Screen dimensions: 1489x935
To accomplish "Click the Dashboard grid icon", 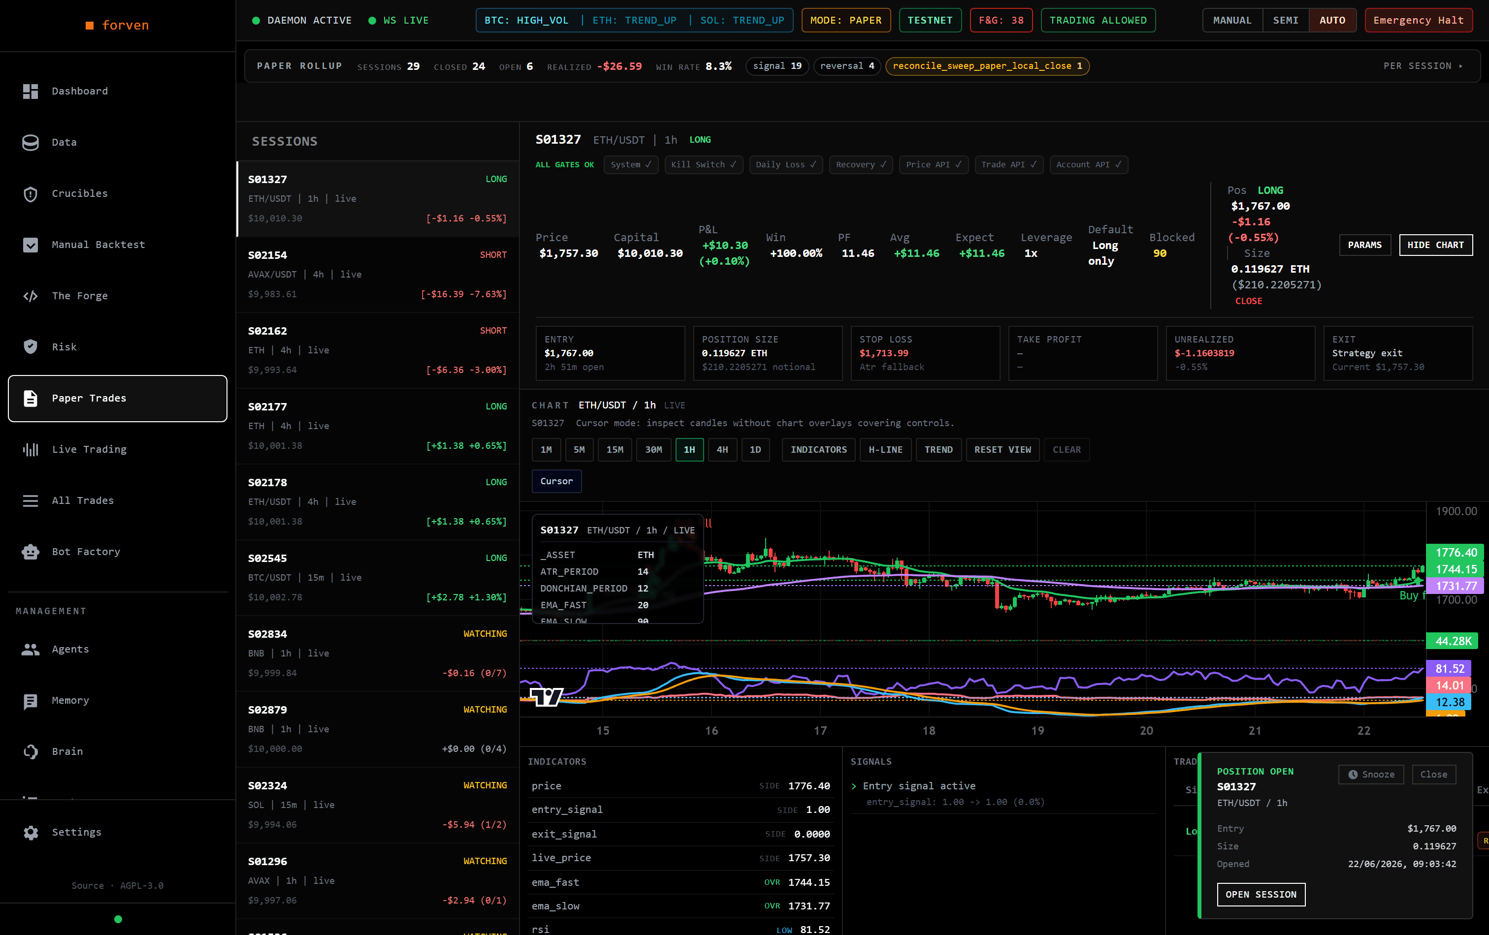I will [31, 91].
